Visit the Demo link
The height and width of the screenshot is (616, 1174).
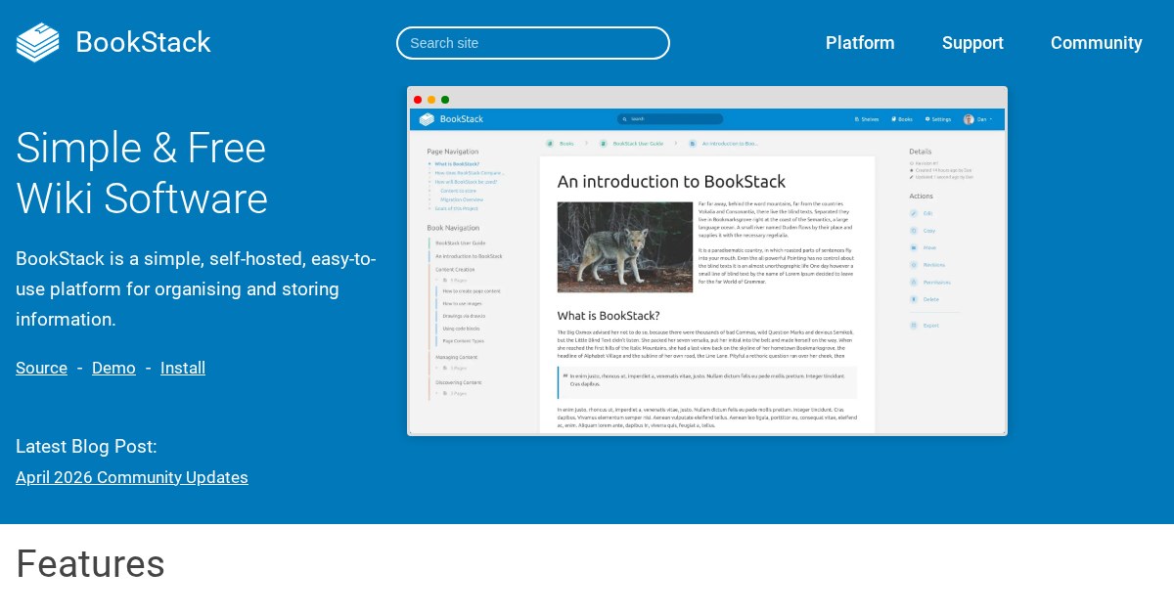click(x=113, y=368)
